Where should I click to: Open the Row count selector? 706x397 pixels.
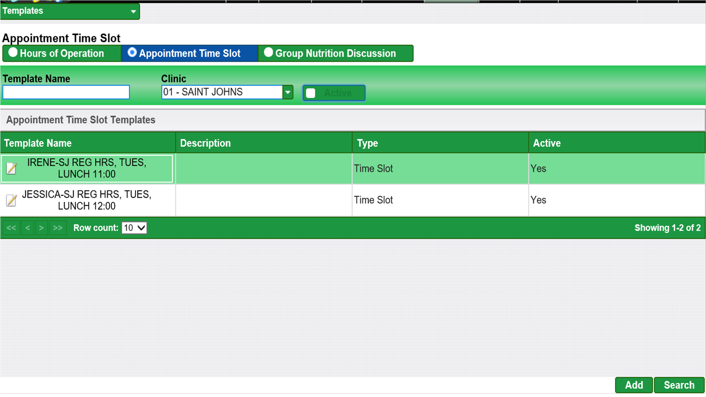point(134,228)
